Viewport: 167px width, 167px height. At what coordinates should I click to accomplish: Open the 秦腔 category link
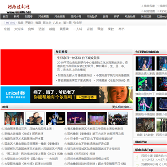tap(111, 29)
